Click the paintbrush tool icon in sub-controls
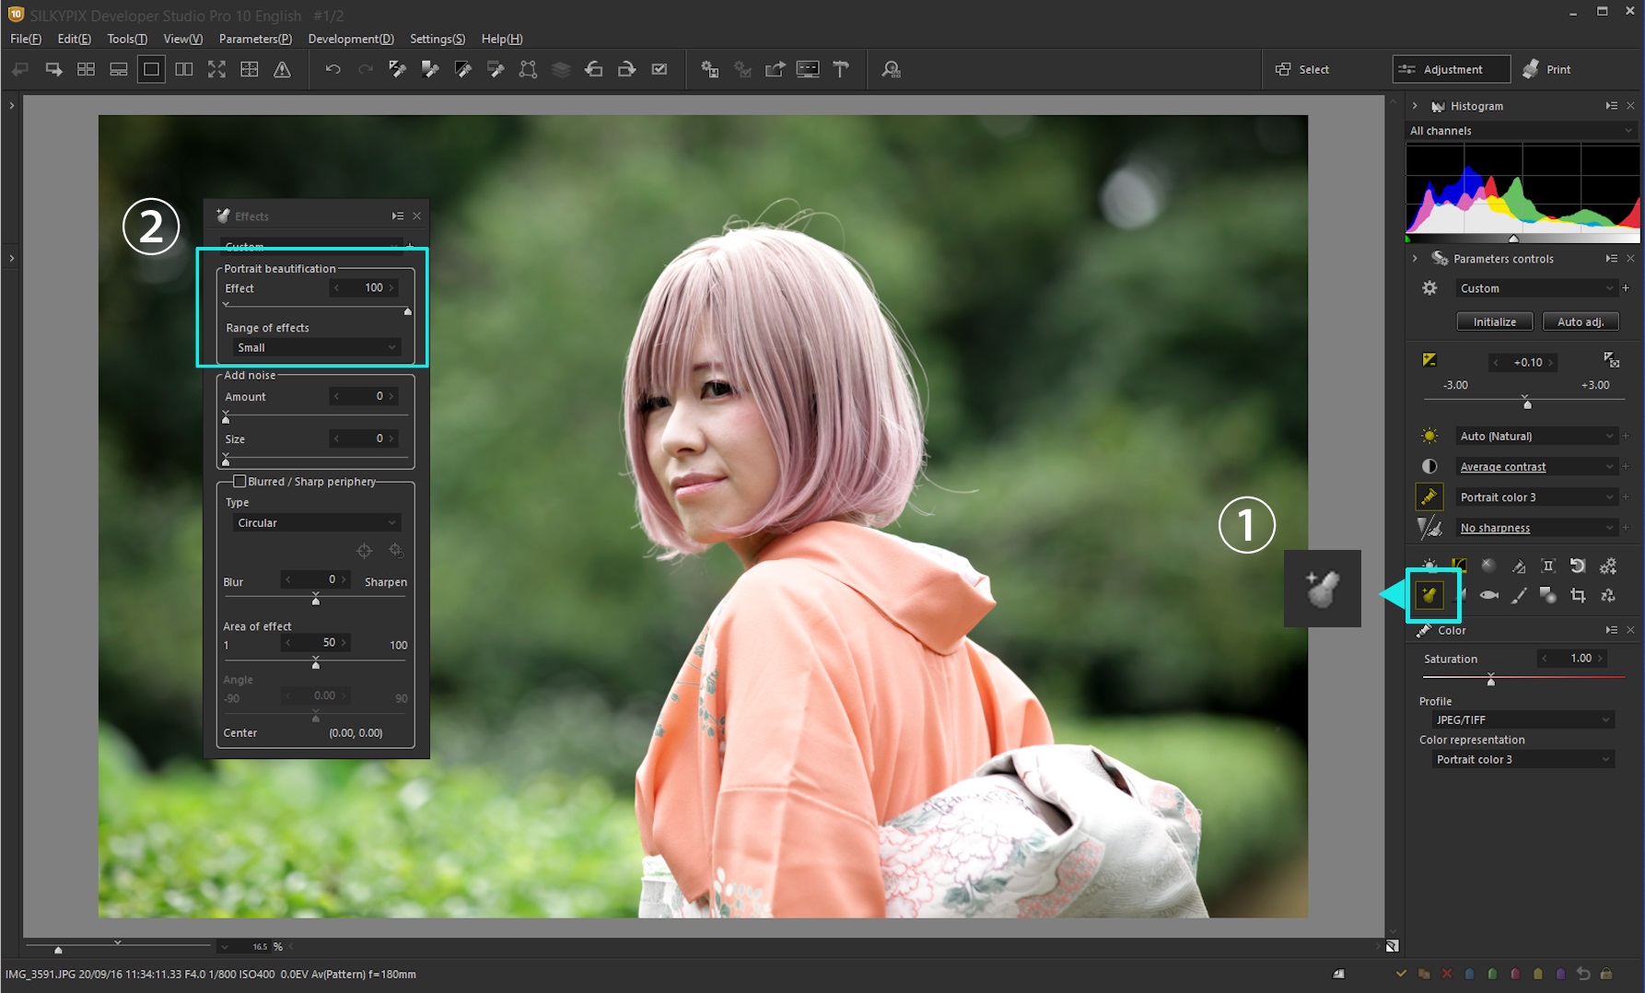This screenshot has height=993, width=1645. pos(1519,595)
